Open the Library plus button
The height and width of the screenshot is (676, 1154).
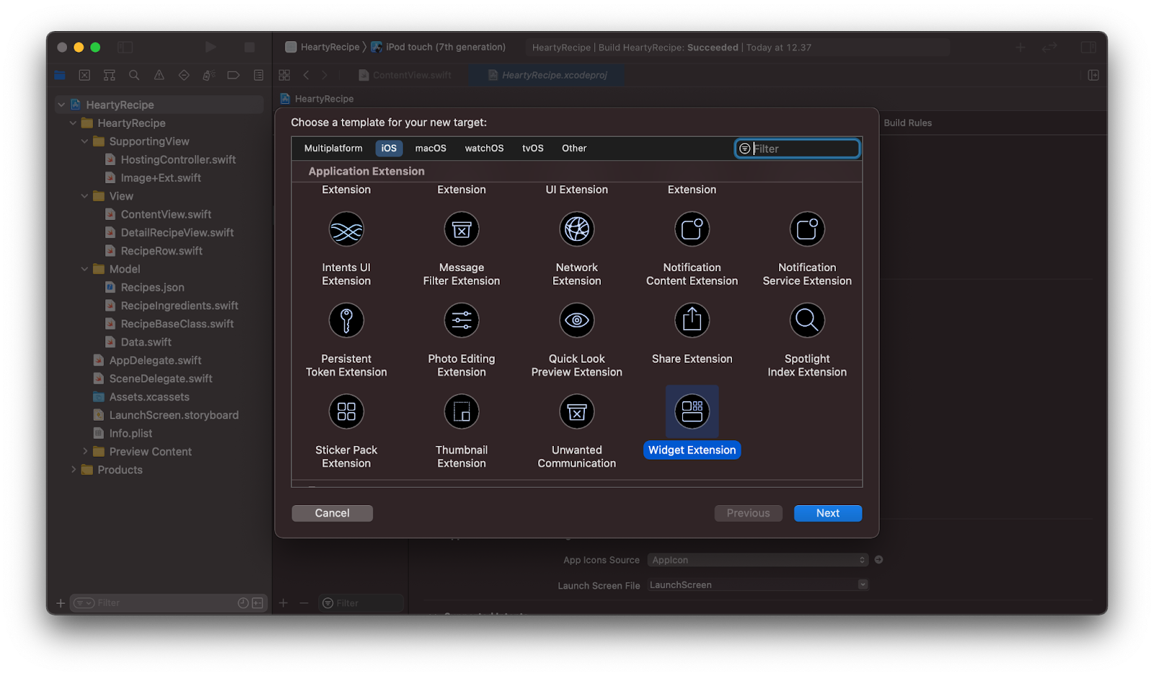[1021, 47]
